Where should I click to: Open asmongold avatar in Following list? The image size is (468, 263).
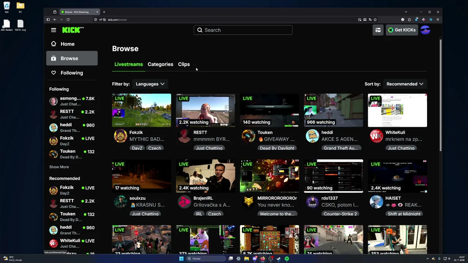click(x=53, y=101)
